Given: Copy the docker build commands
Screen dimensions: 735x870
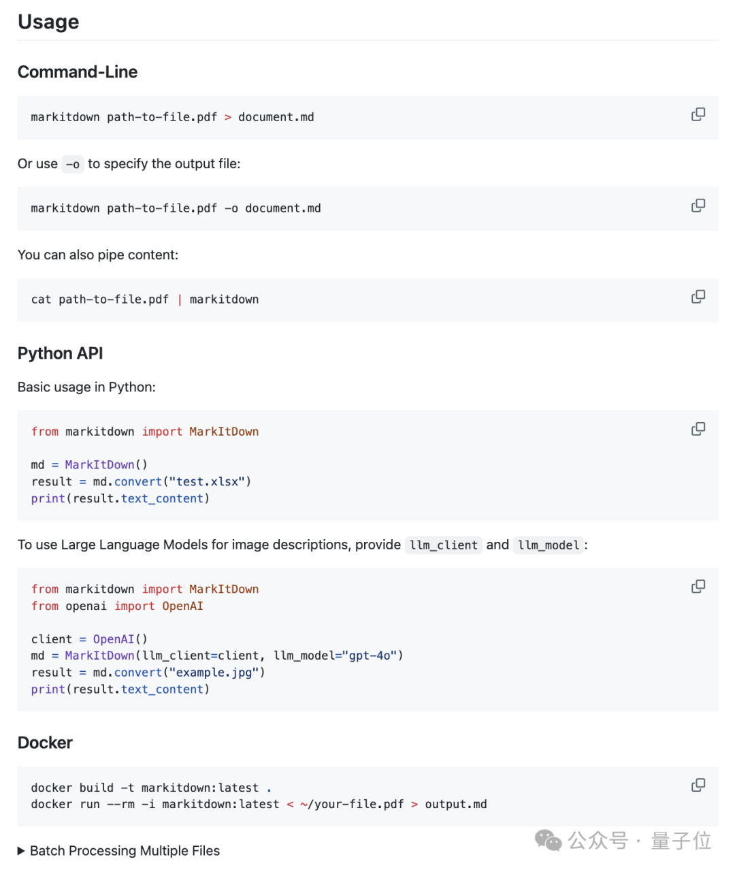Looking at the screenshot, I should [698, 786].
